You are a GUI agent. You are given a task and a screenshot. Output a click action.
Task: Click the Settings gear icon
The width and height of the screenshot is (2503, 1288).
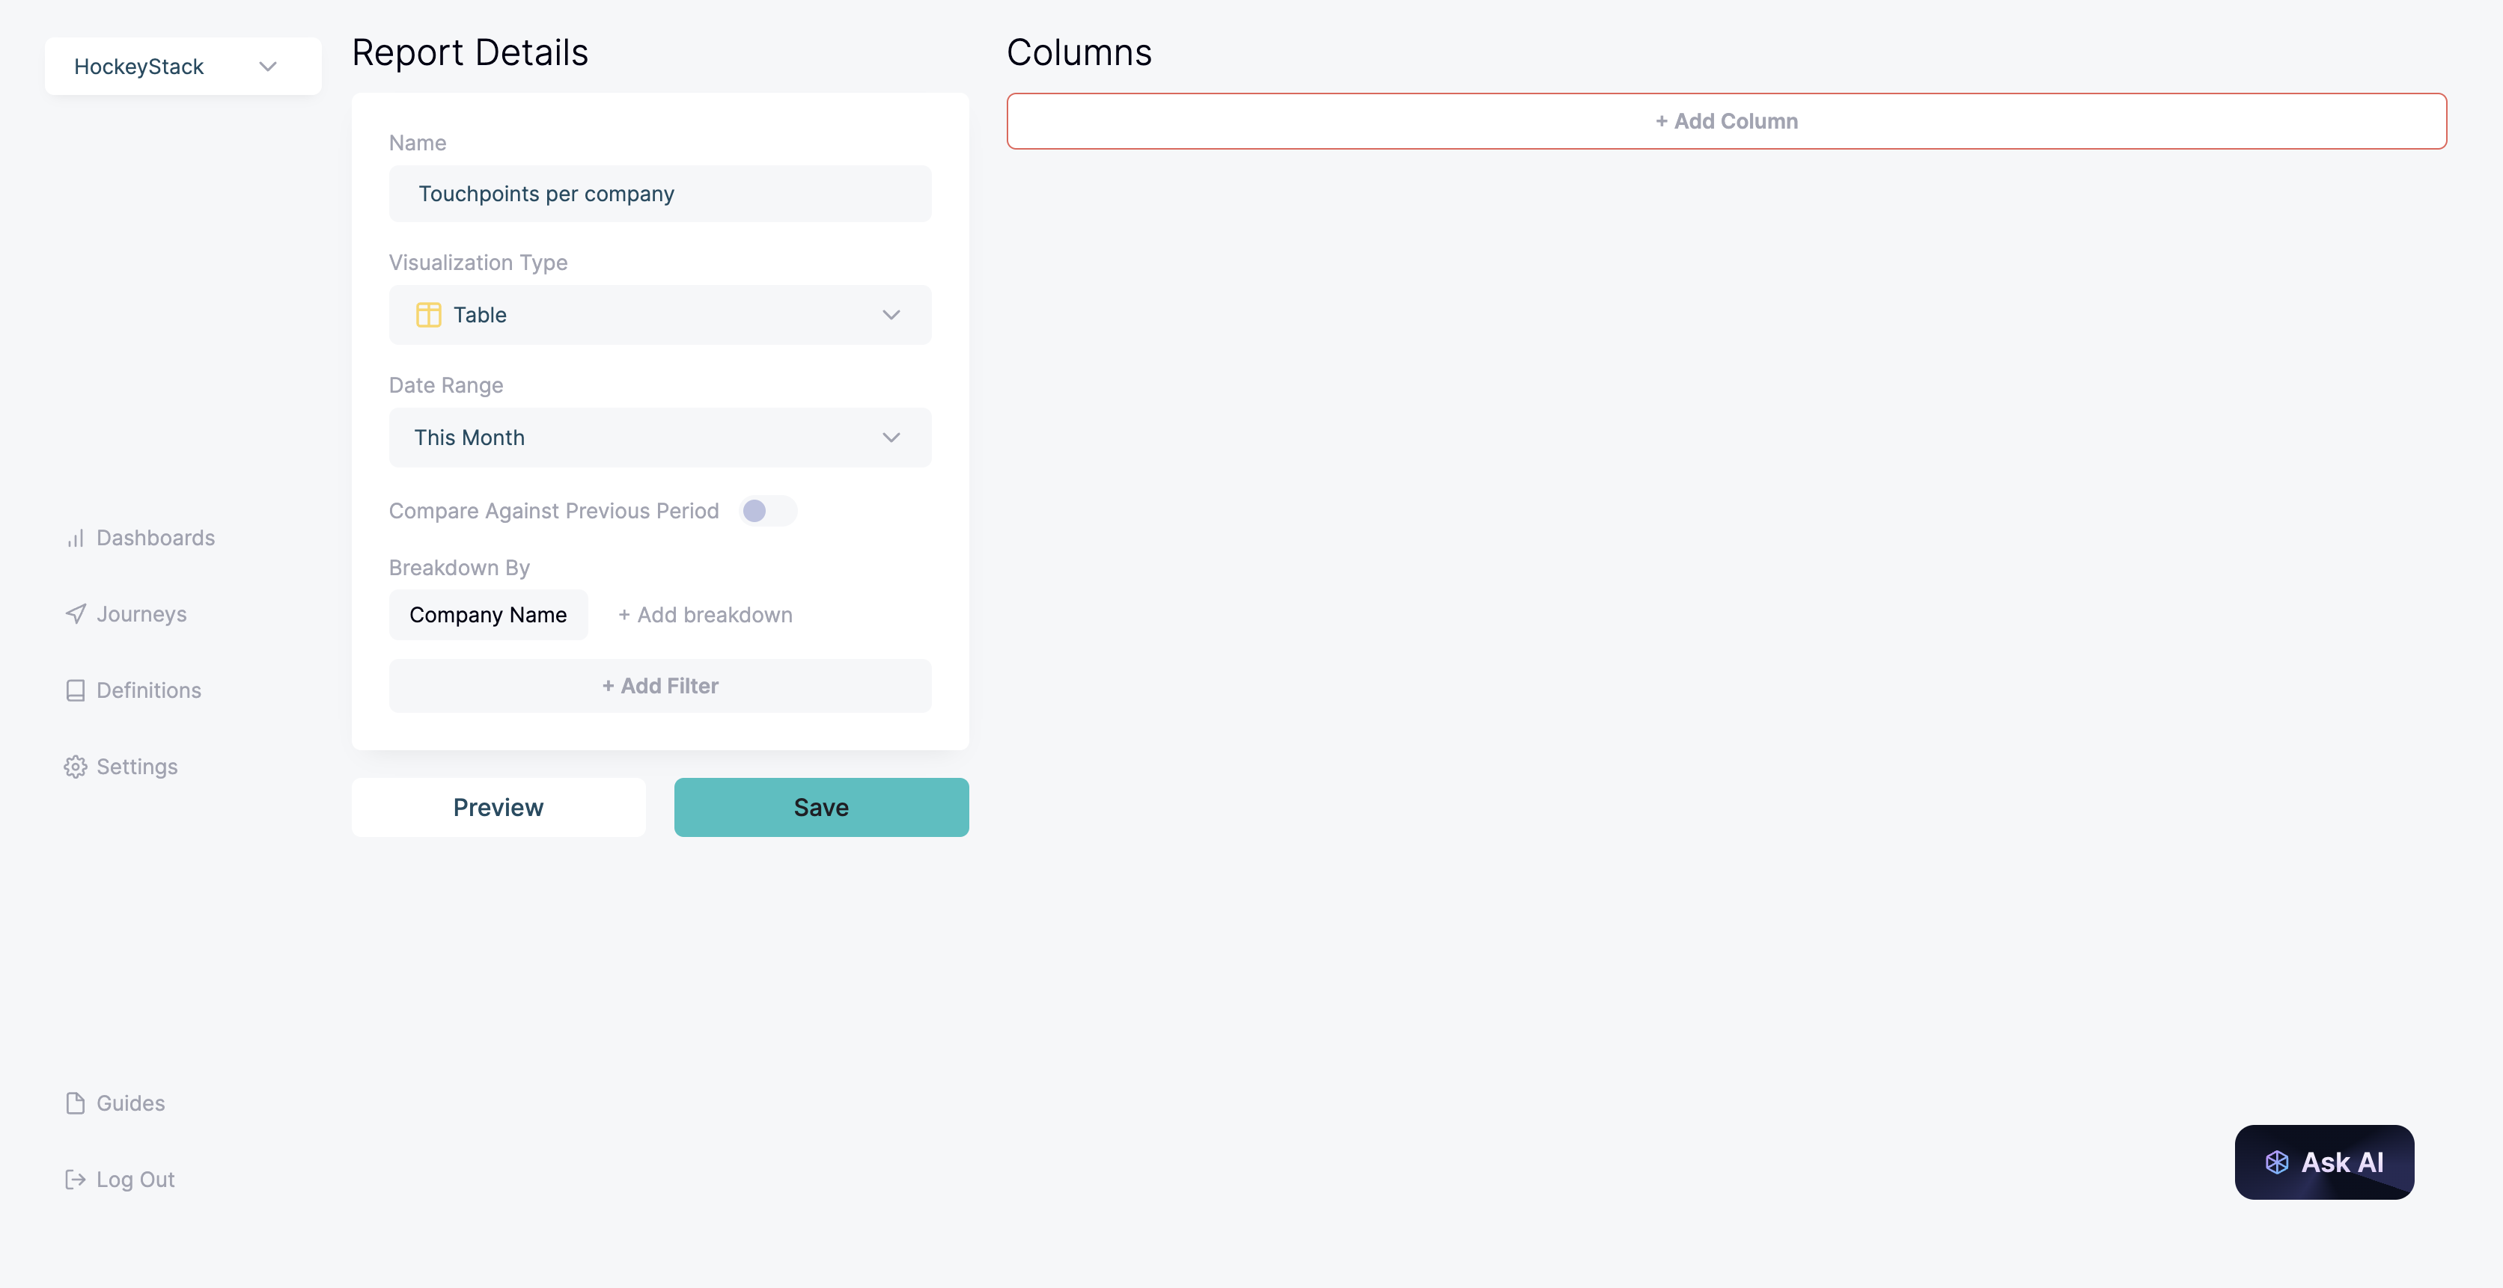(74, 764)
